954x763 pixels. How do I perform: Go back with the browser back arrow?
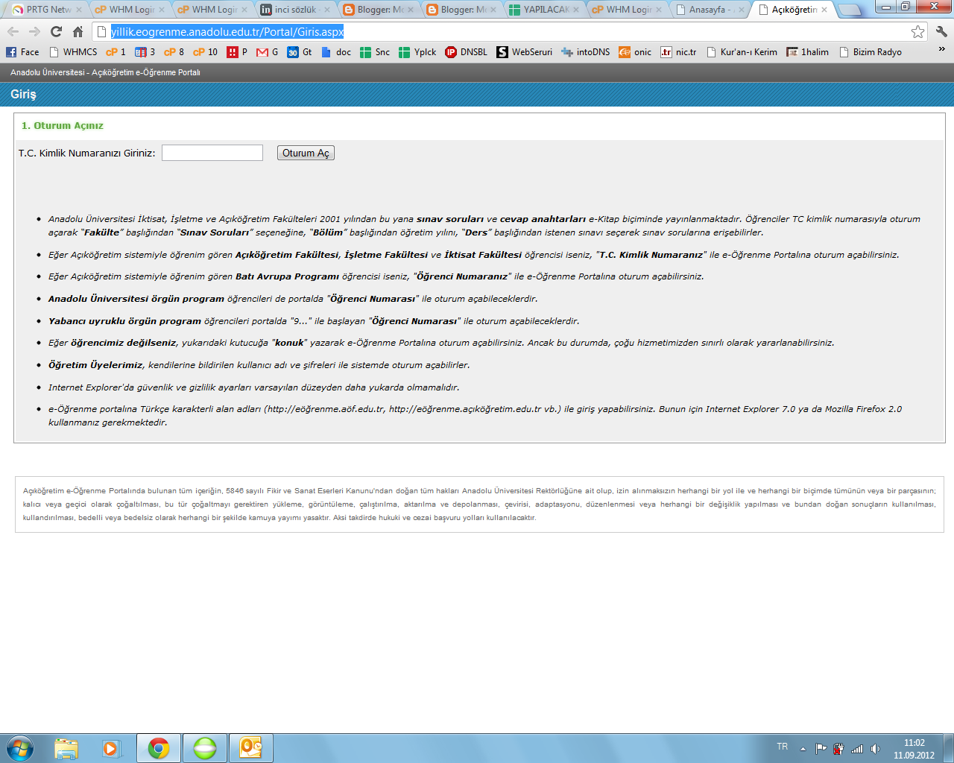13,31
